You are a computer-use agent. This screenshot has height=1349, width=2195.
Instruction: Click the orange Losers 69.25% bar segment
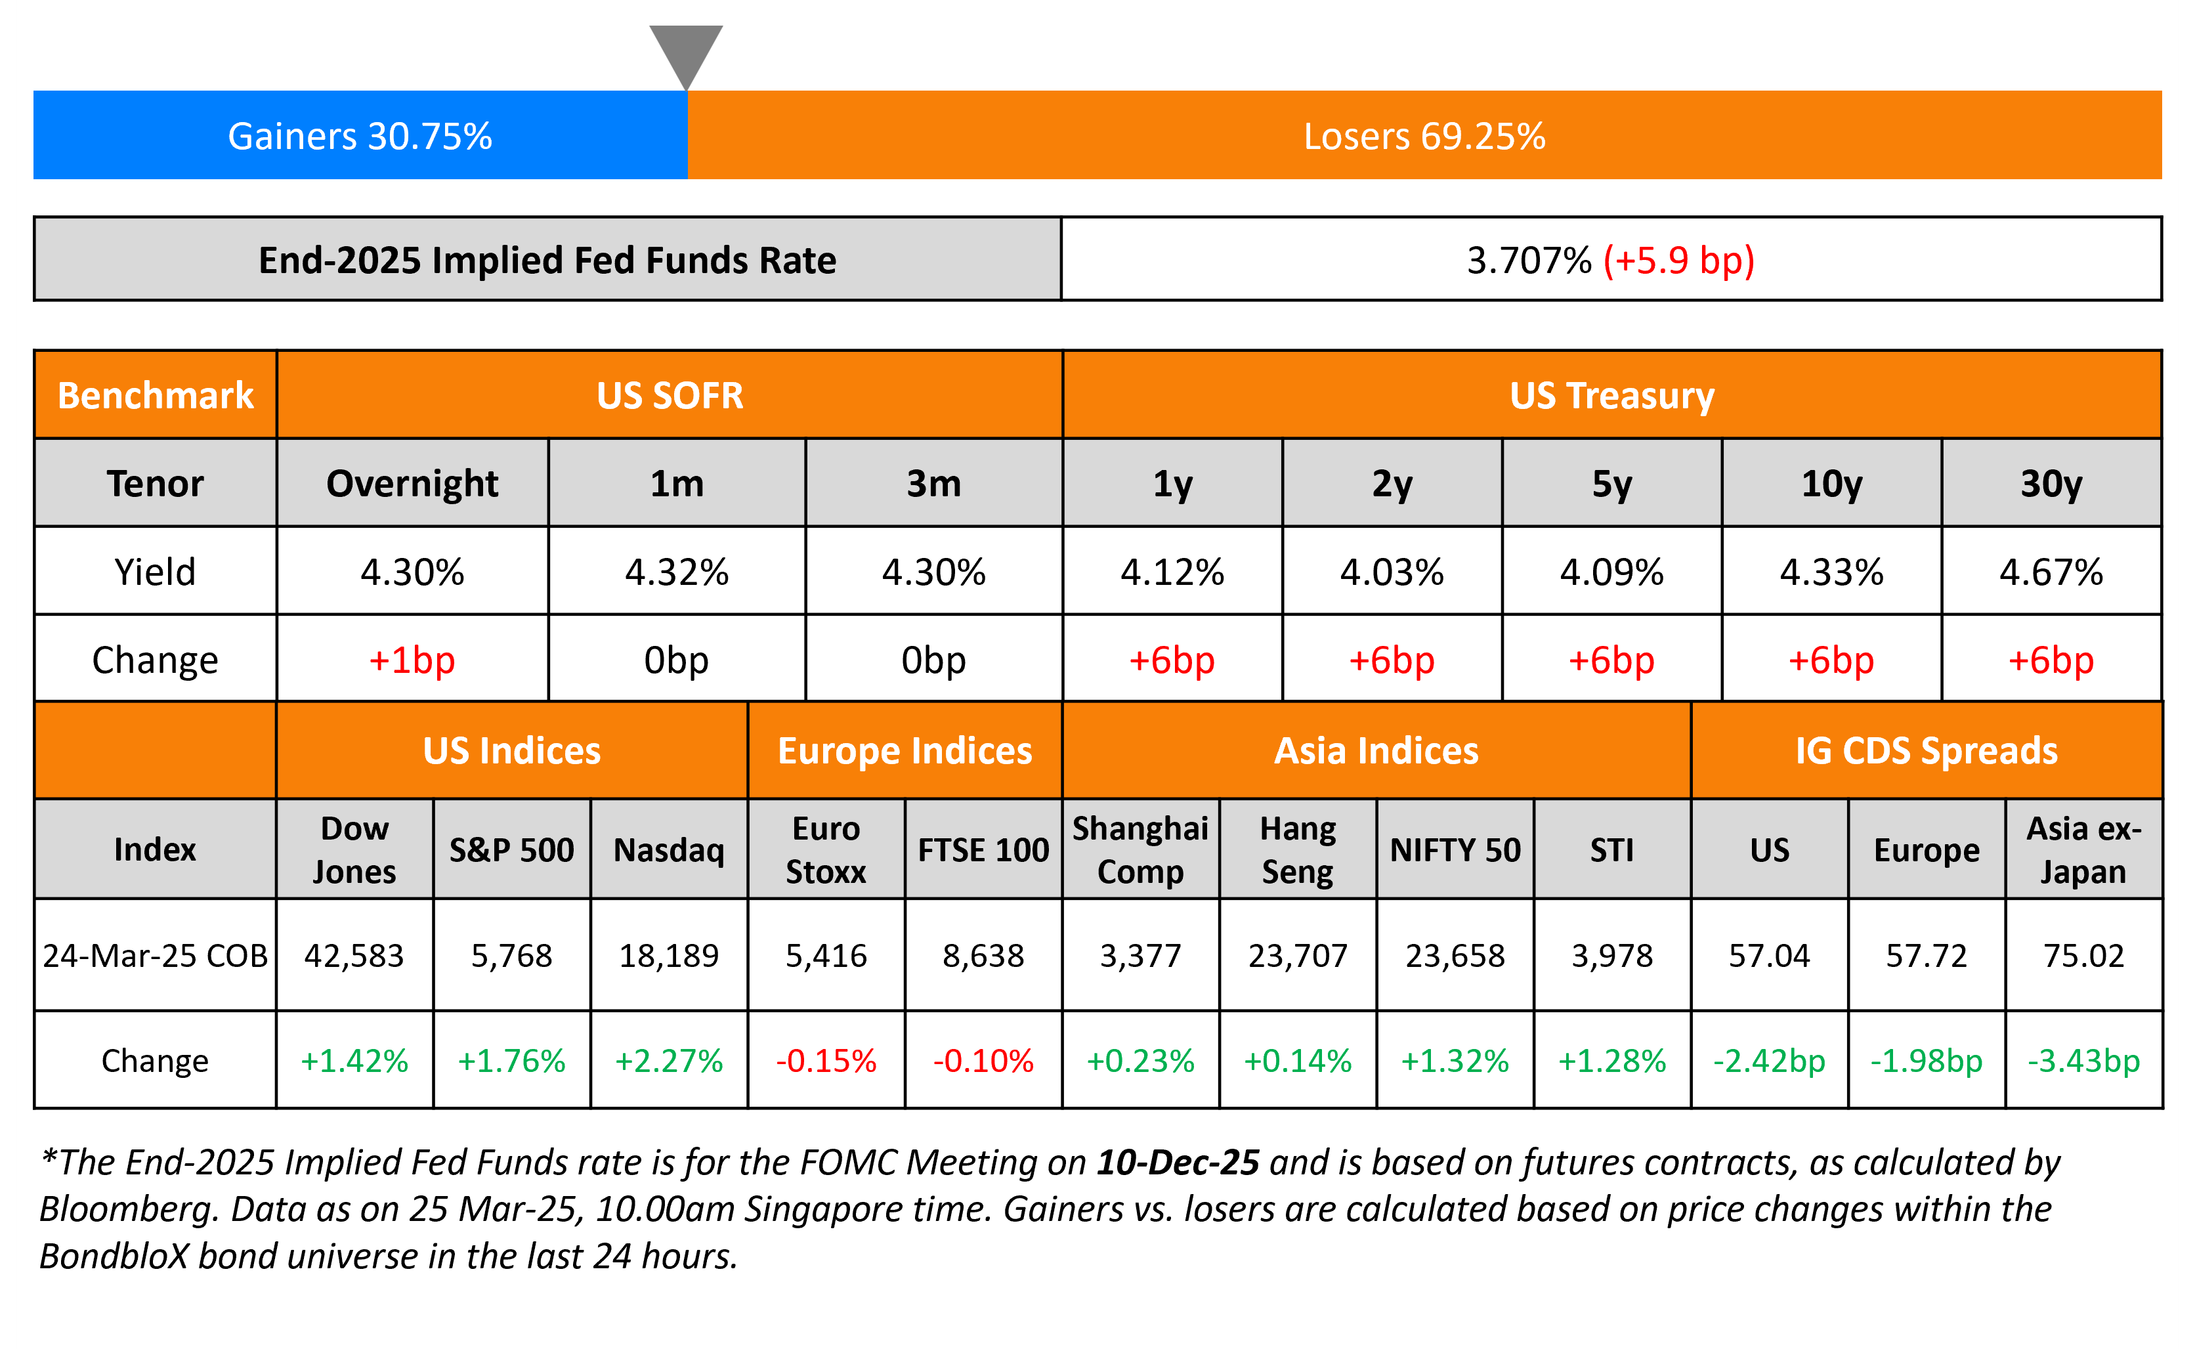1424,136
